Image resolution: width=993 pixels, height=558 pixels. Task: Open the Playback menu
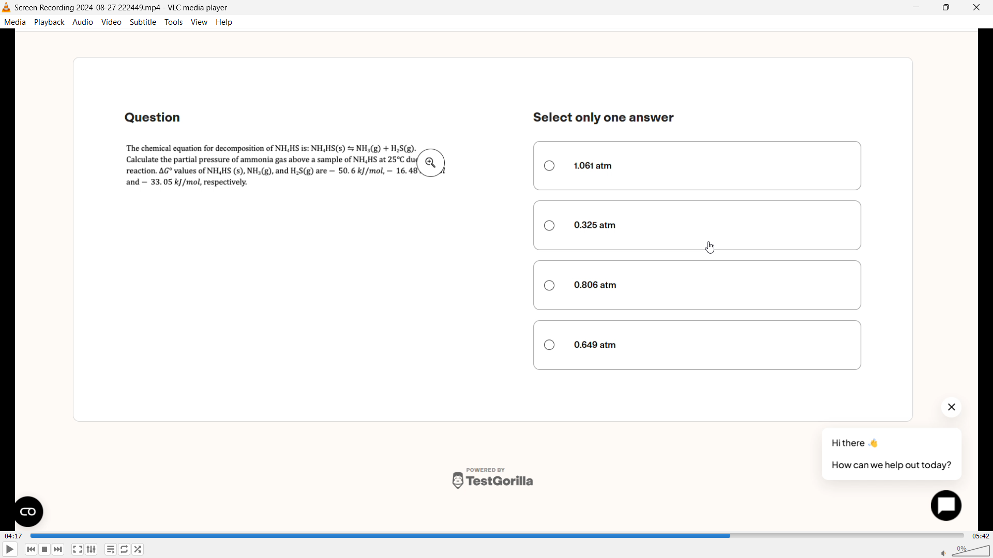pos(50,22)
